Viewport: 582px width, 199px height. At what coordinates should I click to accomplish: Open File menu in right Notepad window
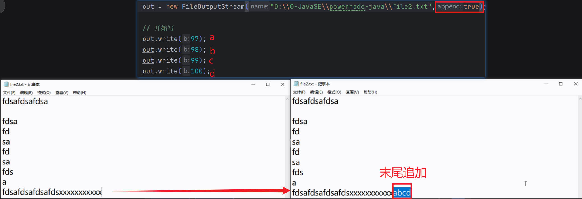point(299,92)
